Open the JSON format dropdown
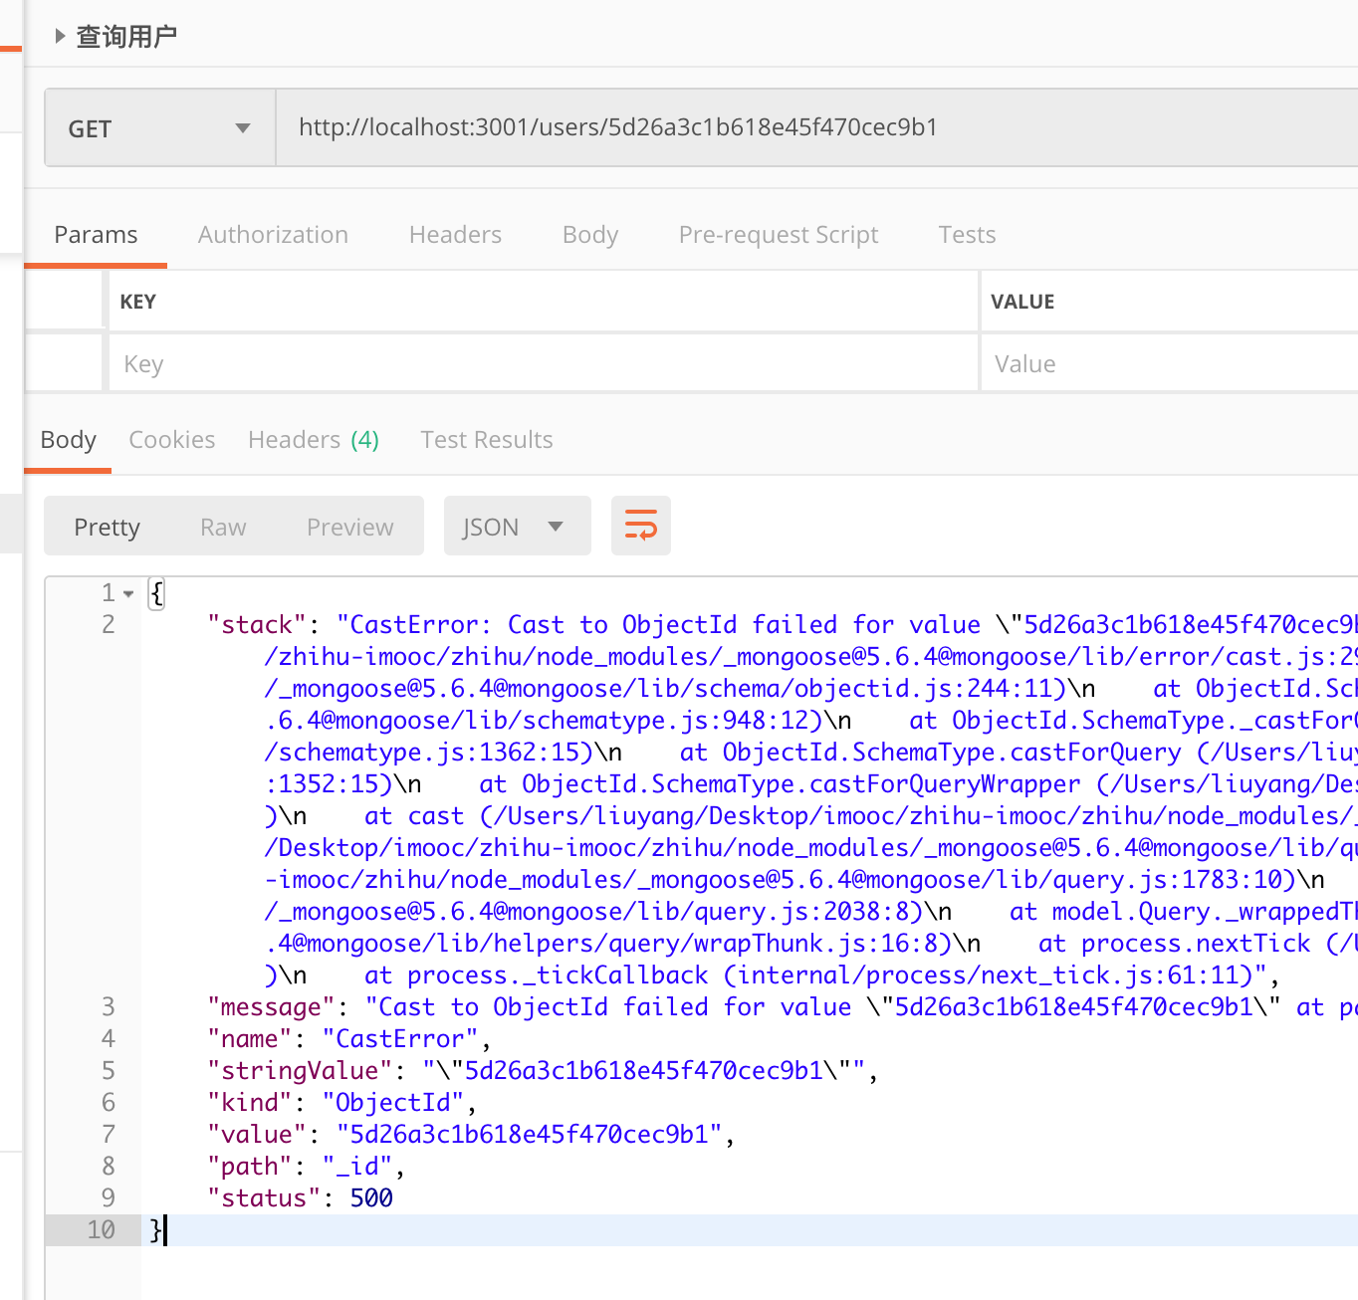The image size is (1358, 1300). point(517,527)
